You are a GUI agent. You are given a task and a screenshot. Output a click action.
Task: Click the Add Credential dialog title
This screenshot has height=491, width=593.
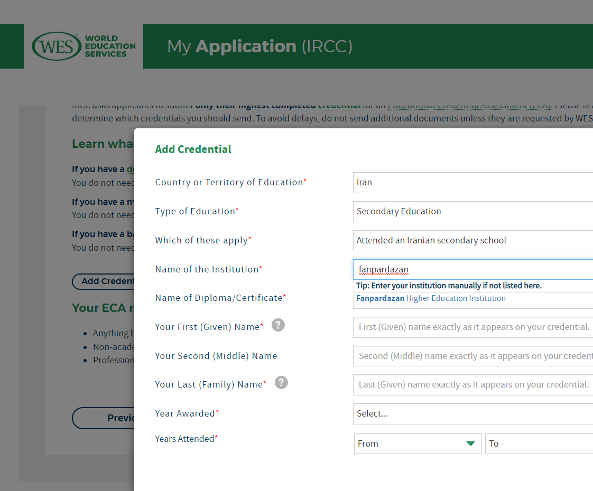[193, 149]
